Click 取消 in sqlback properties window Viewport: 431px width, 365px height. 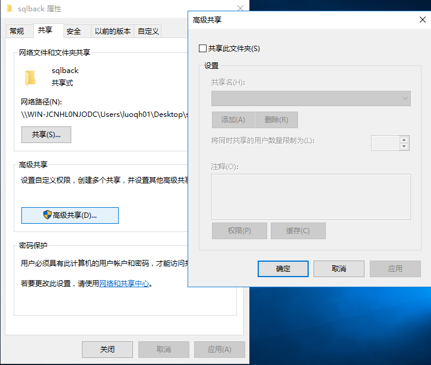[164, 350]
